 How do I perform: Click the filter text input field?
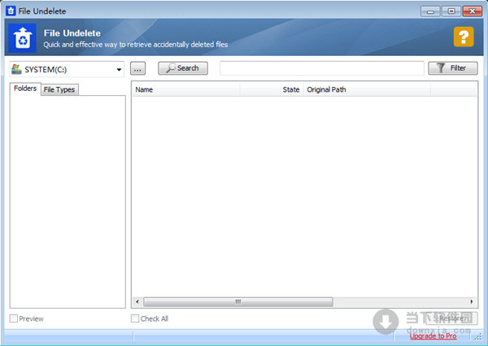click(322, 68)
